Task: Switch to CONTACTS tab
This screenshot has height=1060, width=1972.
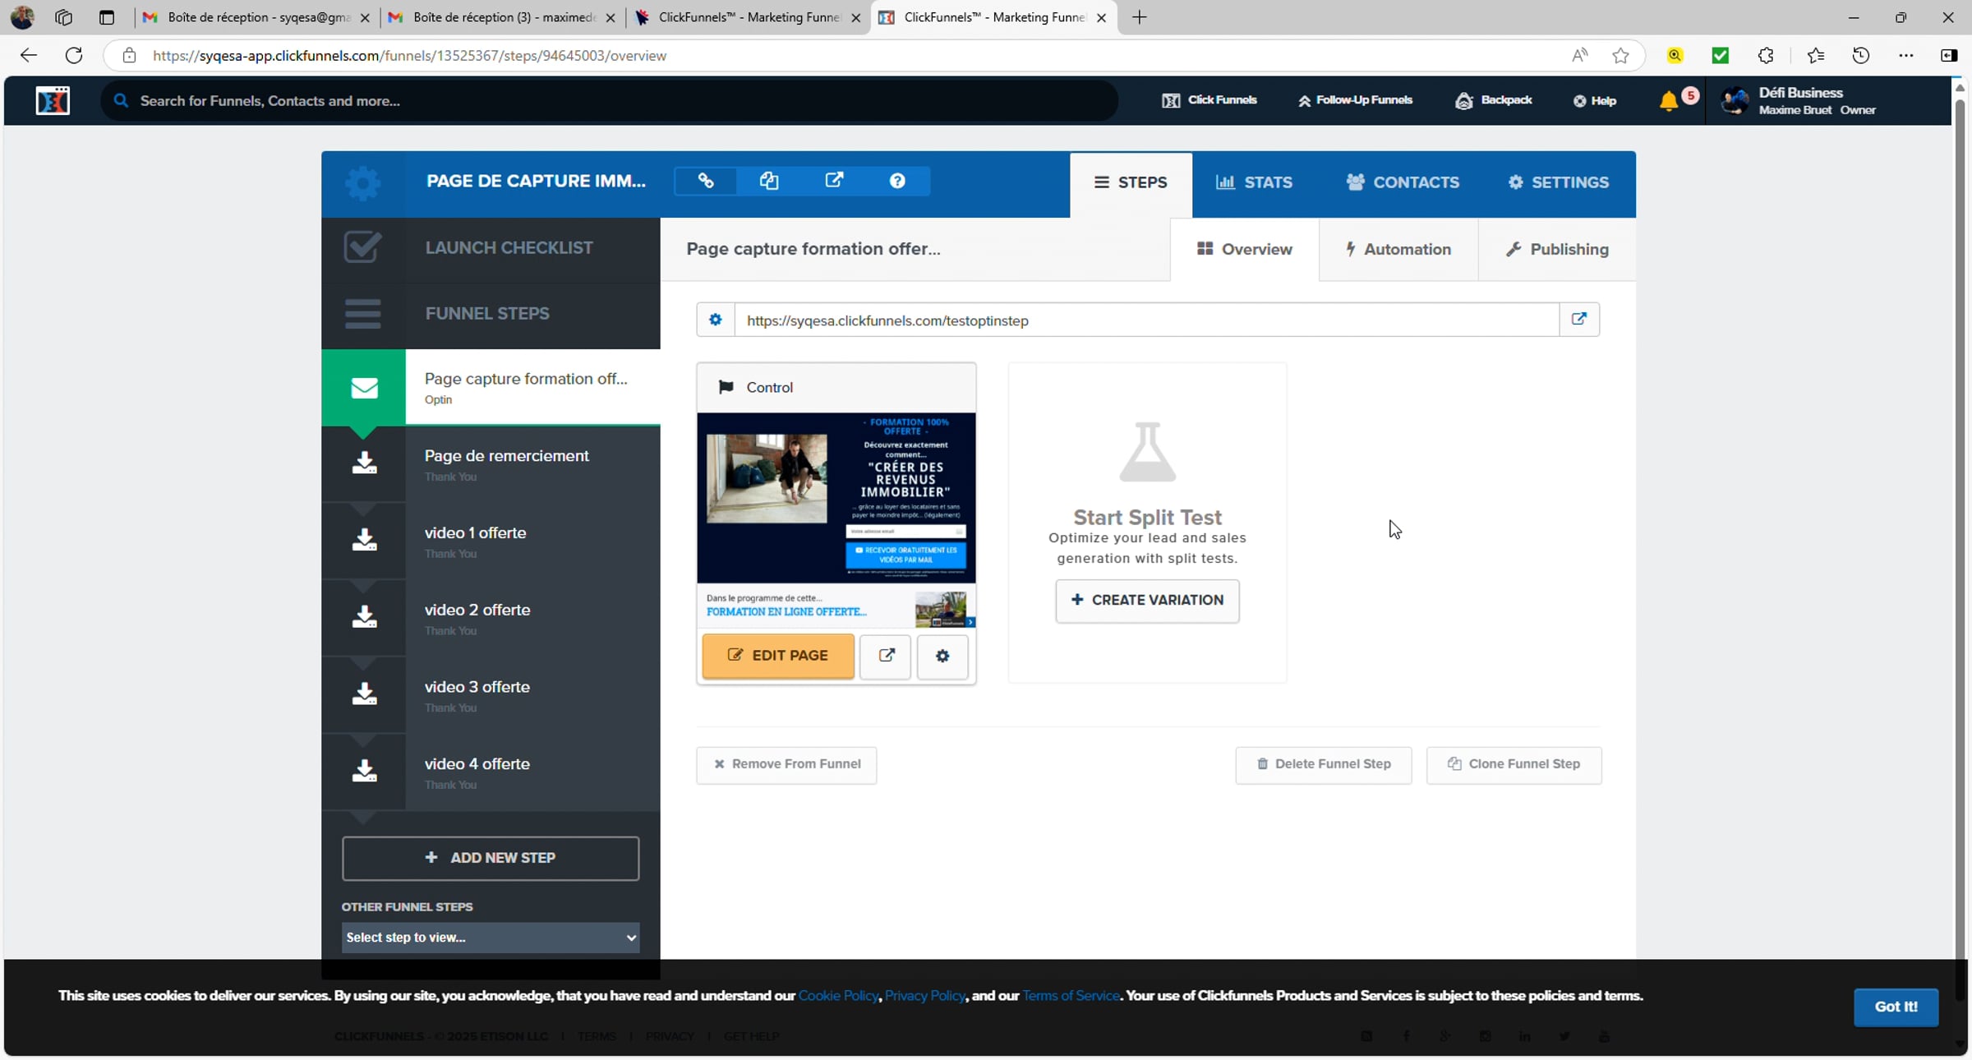Action: (x=1403, y=182)
